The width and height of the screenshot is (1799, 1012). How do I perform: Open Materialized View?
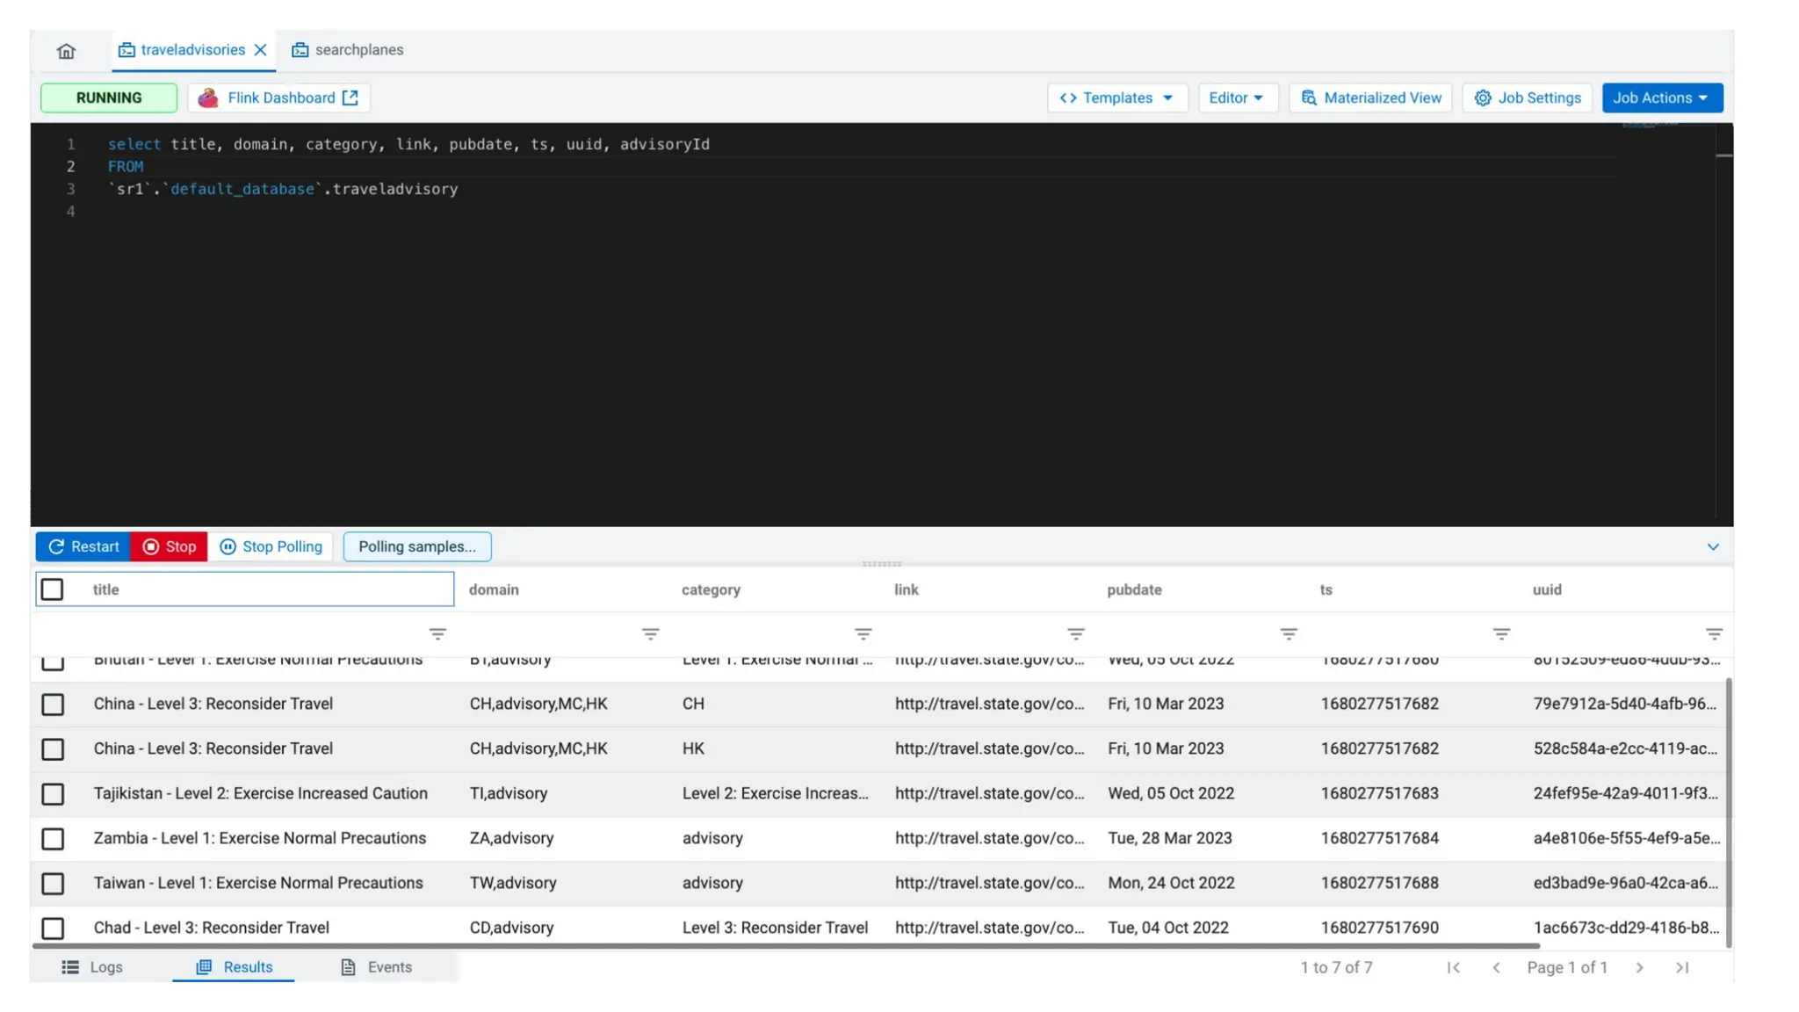pos(1370,98)
